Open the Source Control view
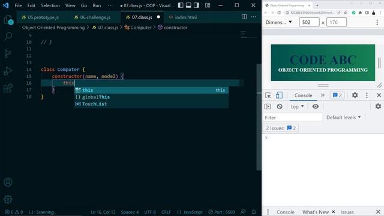The width and height of the screenshot is (384, 216). click(x=8, y=53)
